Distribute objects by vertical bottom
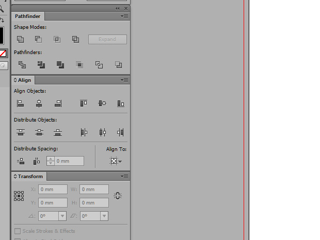 coord(58,132)
